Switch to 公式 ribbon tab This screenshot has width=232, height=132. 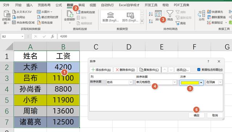click(x=59, y=5)
